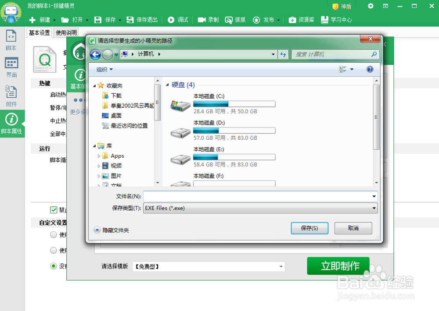Image resolution: width=439 pixels, height=311 pixels.
Task: Select the 没 radio button option
Action: point(54,266)
